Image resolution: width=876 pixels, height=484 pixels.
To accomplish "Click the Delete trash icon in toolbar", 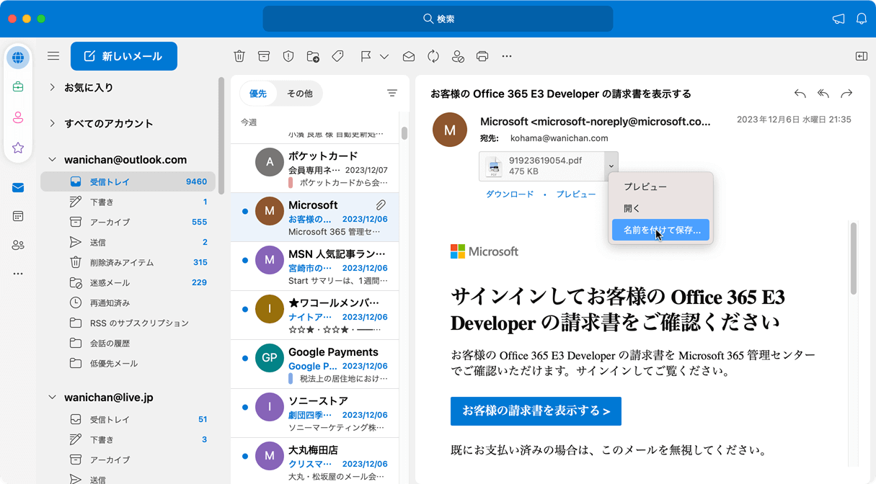I will click(239, 56).
